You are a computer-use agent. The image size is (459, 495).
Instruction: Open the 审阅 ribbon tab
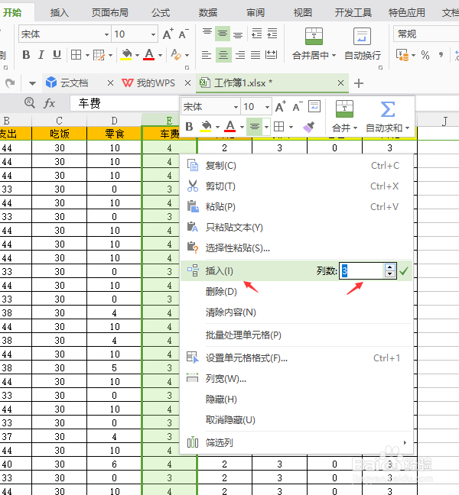(256, 13)
